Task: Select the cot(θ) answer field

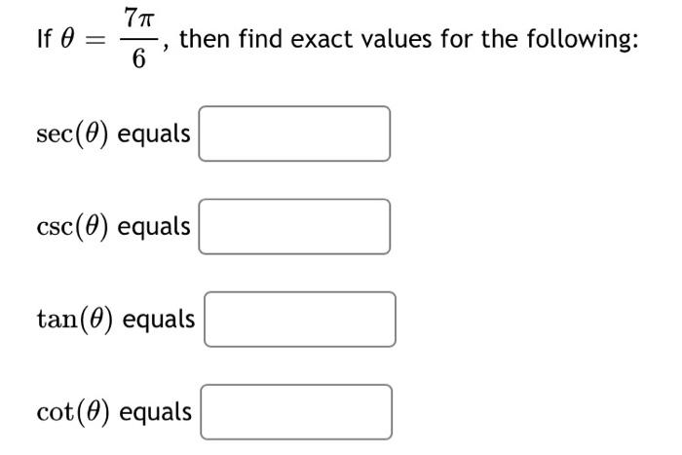Action: 296,412
